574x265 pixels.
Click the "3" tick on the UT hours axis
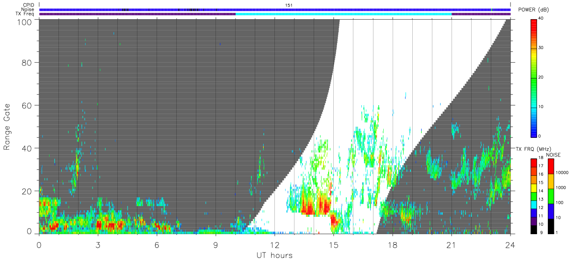click(x=98, y=244)
